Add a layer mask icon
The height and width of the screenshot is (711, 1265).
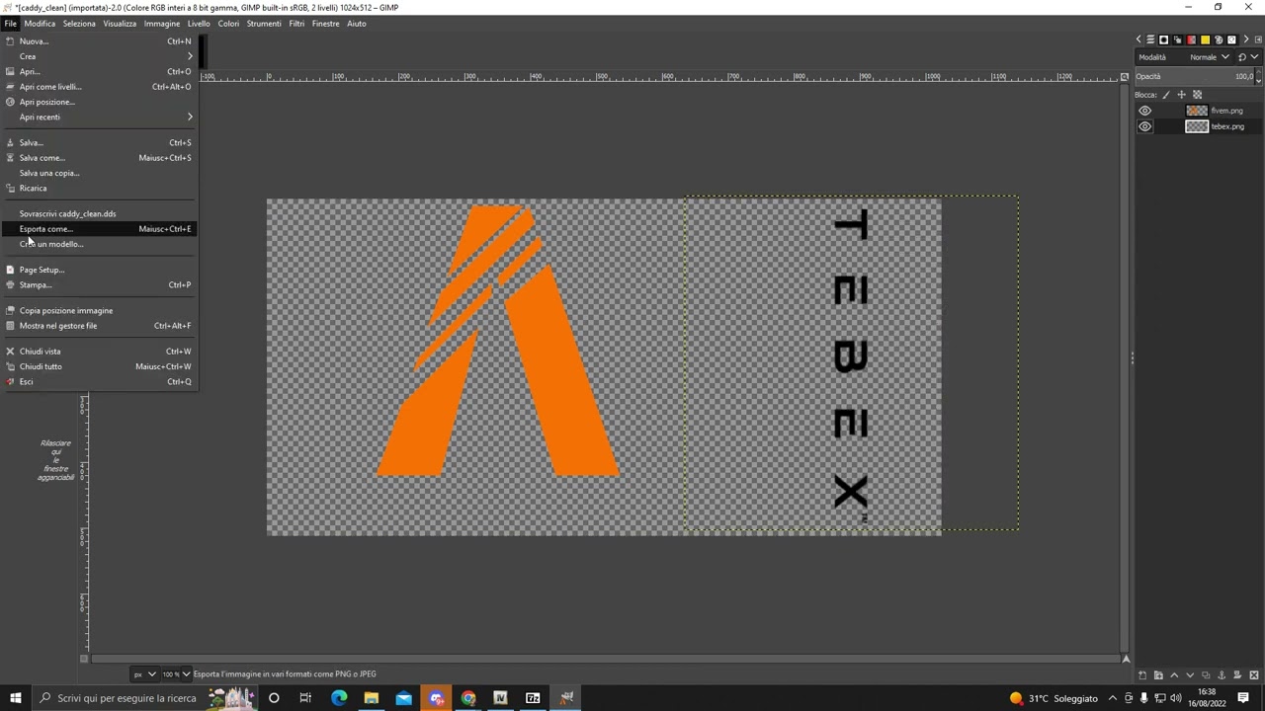[x=1237, y=675]
